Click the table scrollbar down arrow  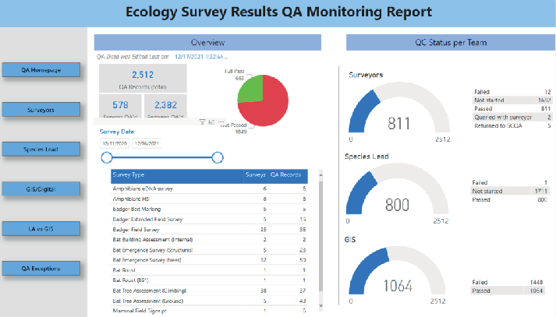[321, 305]
